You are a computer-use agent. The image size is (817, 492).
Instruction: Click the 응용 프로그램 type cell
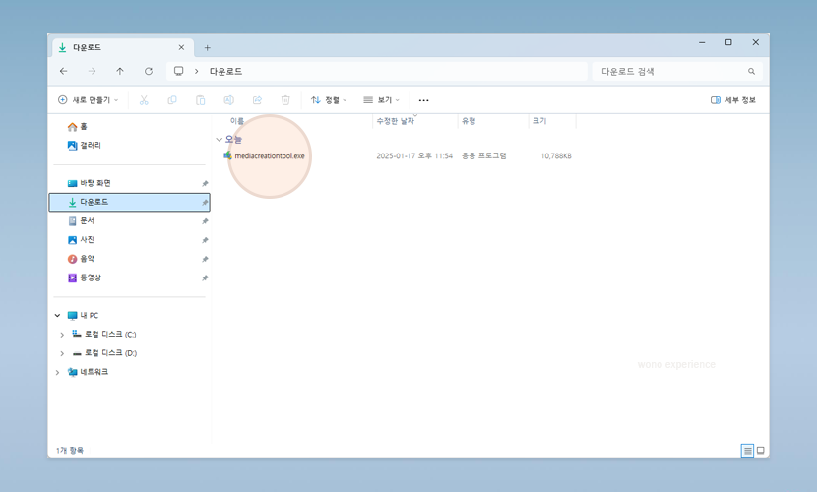[483, 155]
